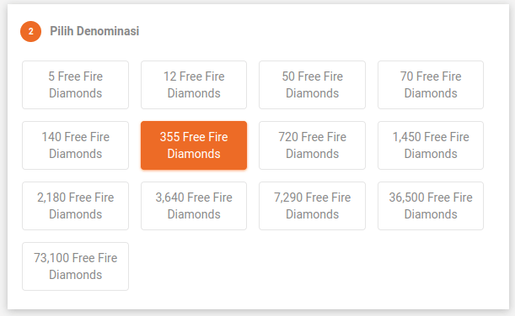Select 70 Free Fire Diamonds
Viewport: 515px width, 316px height.
(x=431, y=85)
